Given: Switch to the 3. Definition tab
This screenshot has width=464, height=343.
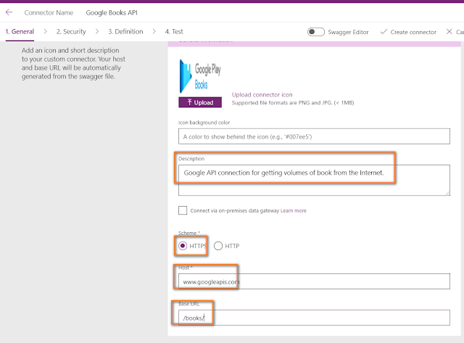Looking at the screenshot, I should 125,32.
